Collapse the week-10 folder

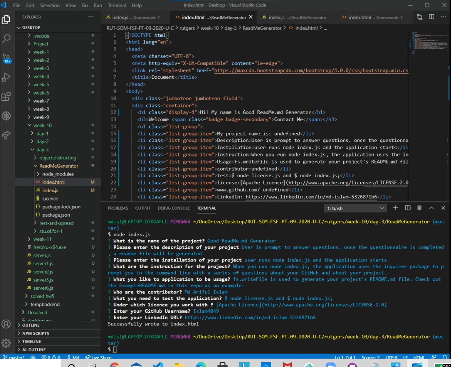[x=42, y=125]
